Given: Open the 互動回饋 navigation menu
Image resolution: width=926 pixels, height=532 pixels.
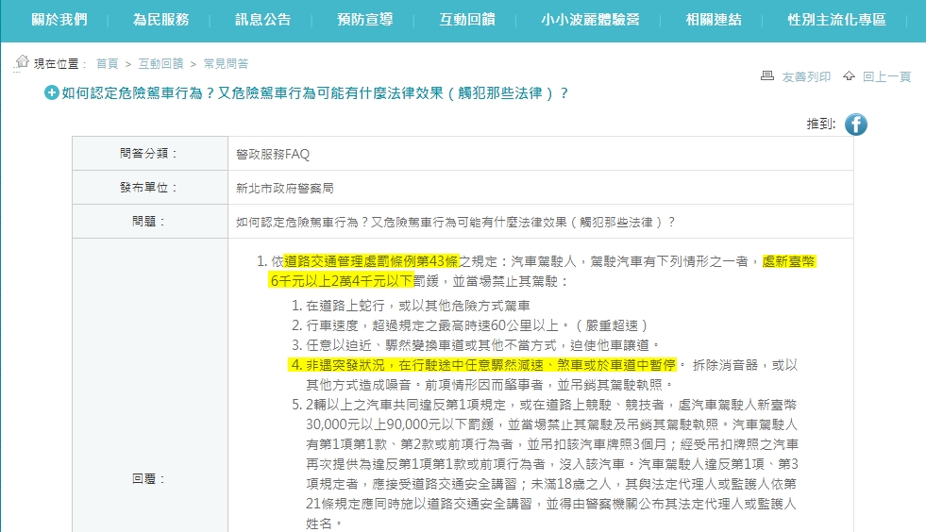Looking at the screenshot, I should click(467, 20).
